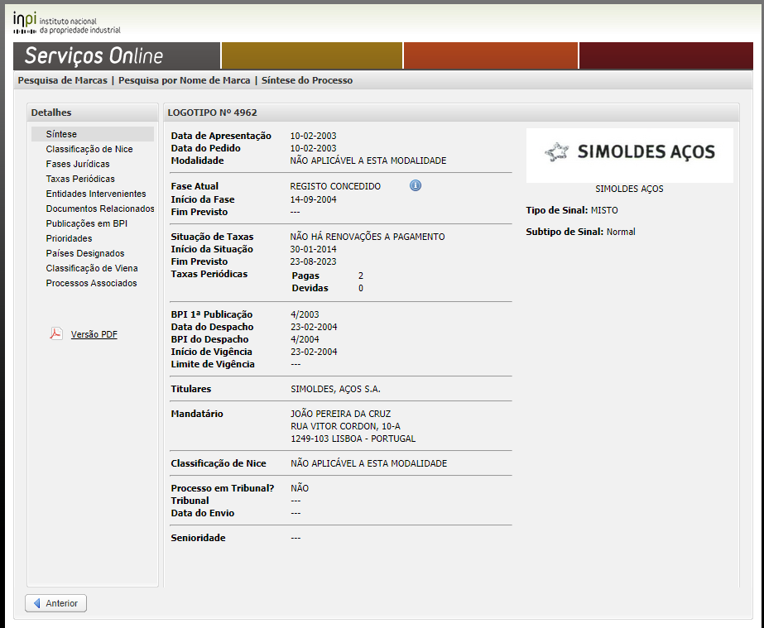Click 1249-103 LISBOA - PORTUGAL text

tap(353, 439)
